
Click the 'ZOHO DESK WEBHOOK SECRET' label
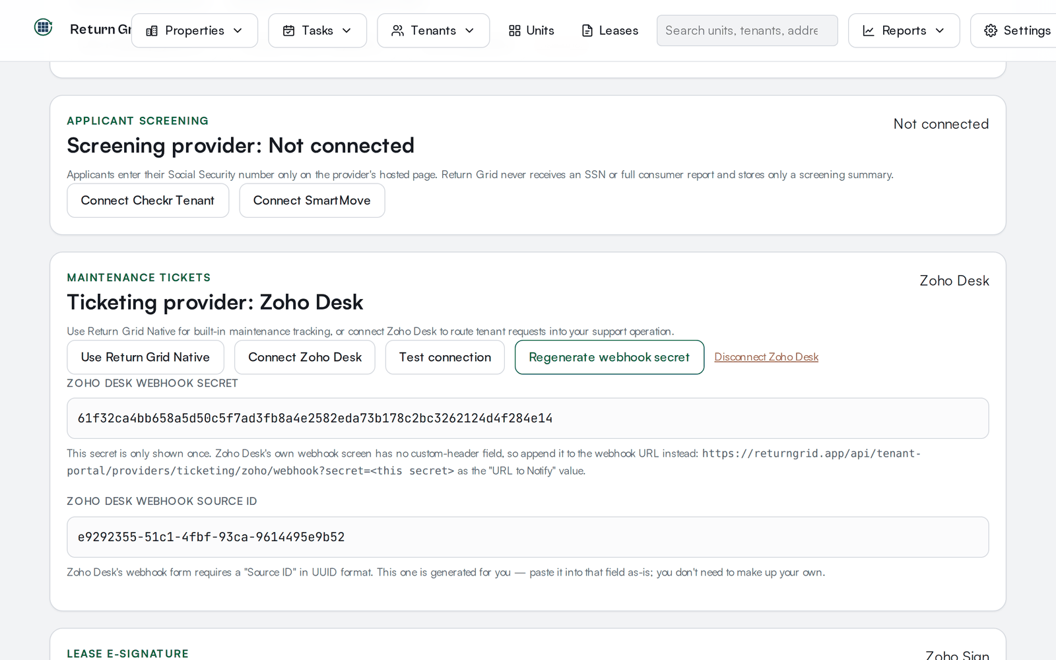click(x=152, y=383)
